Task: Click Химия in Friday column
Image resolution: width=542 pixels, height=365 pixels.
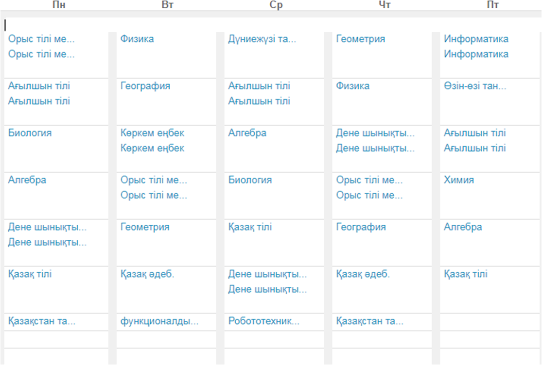Action: pyautogui.click(x=459, y=180)
